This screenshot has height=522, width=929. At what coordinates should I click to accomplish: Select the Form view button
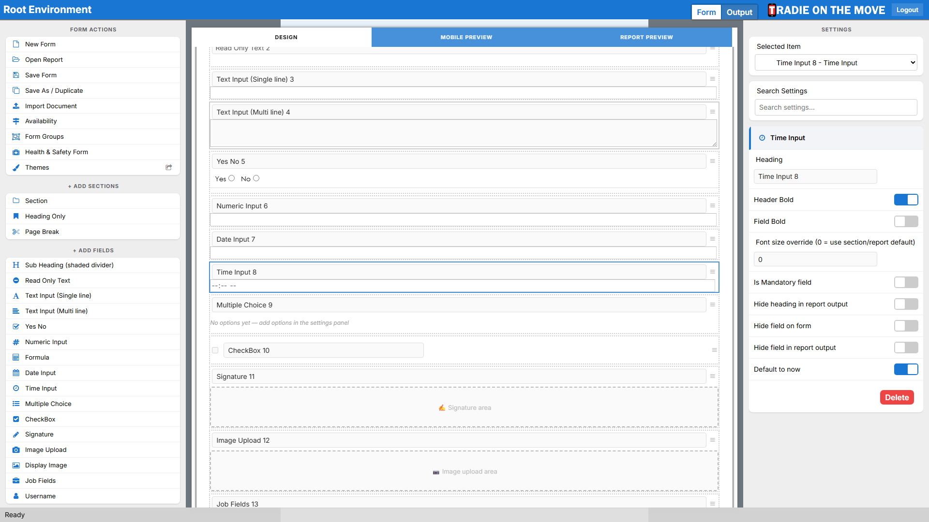point(706,12)
